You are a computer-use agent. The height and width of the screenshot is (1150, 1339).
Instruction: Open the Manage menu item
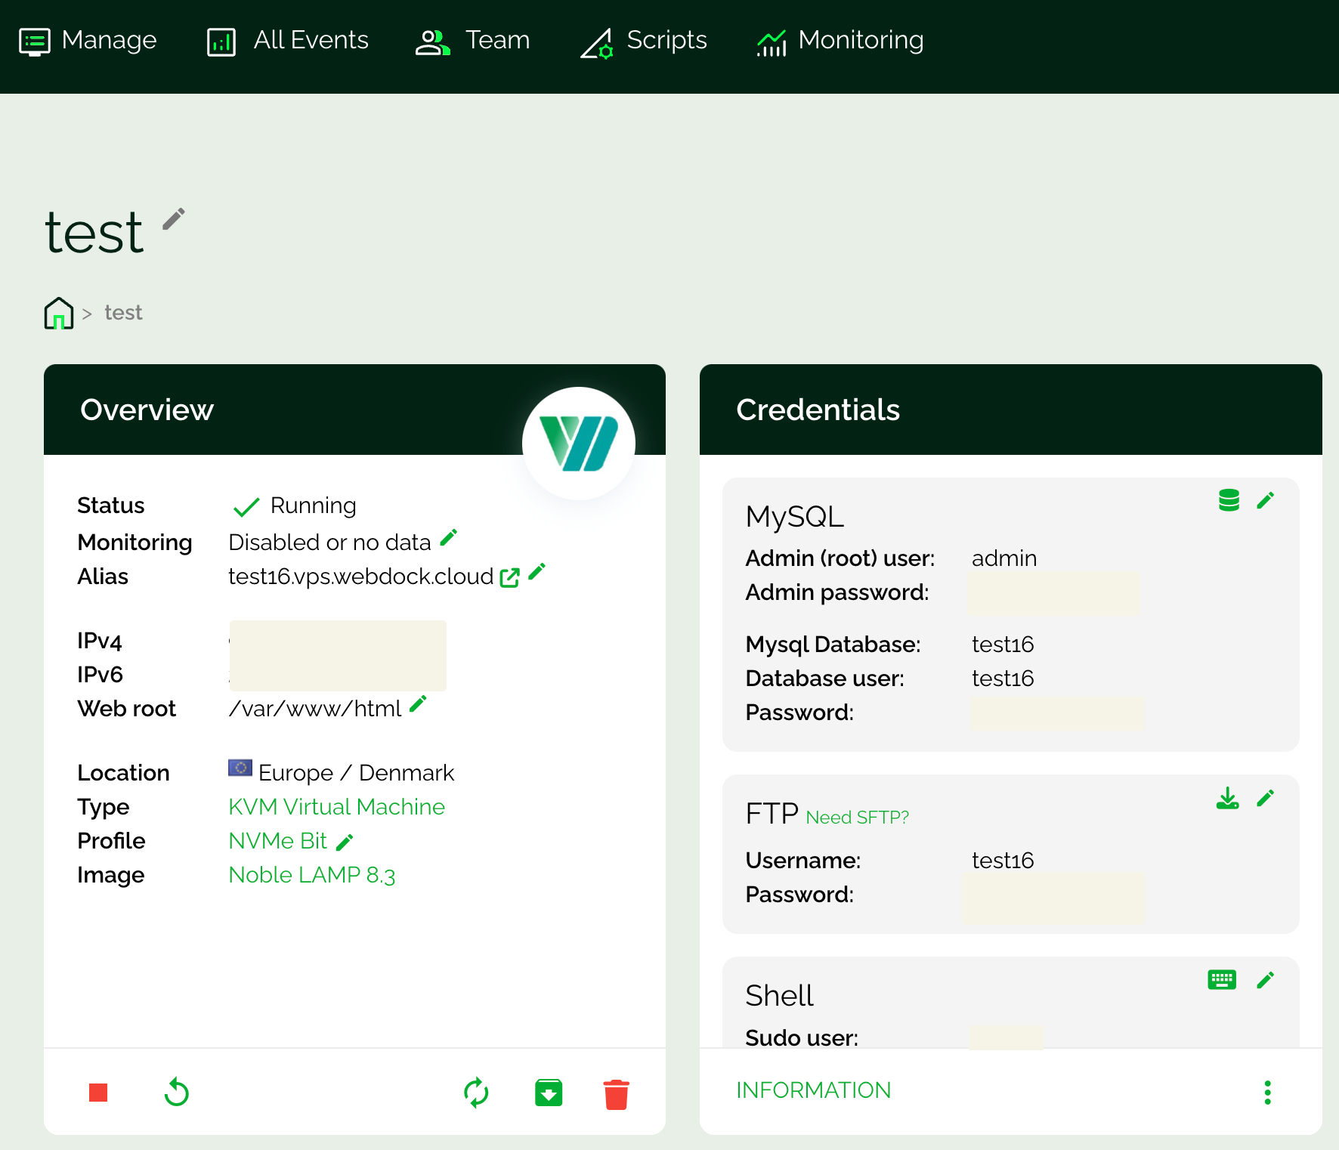coord(88,40)
